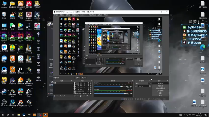Open the 编辑(E) menu in OBS
This screenshot has width=209, height=117.
[62, 15]
